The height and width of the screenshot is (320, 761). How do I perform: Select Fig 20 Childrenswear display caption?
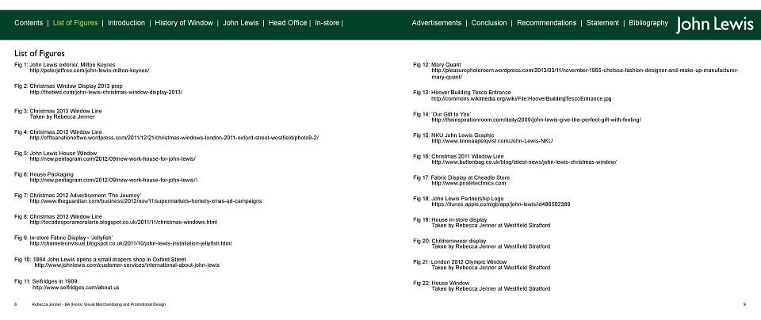tap(450, 241)
